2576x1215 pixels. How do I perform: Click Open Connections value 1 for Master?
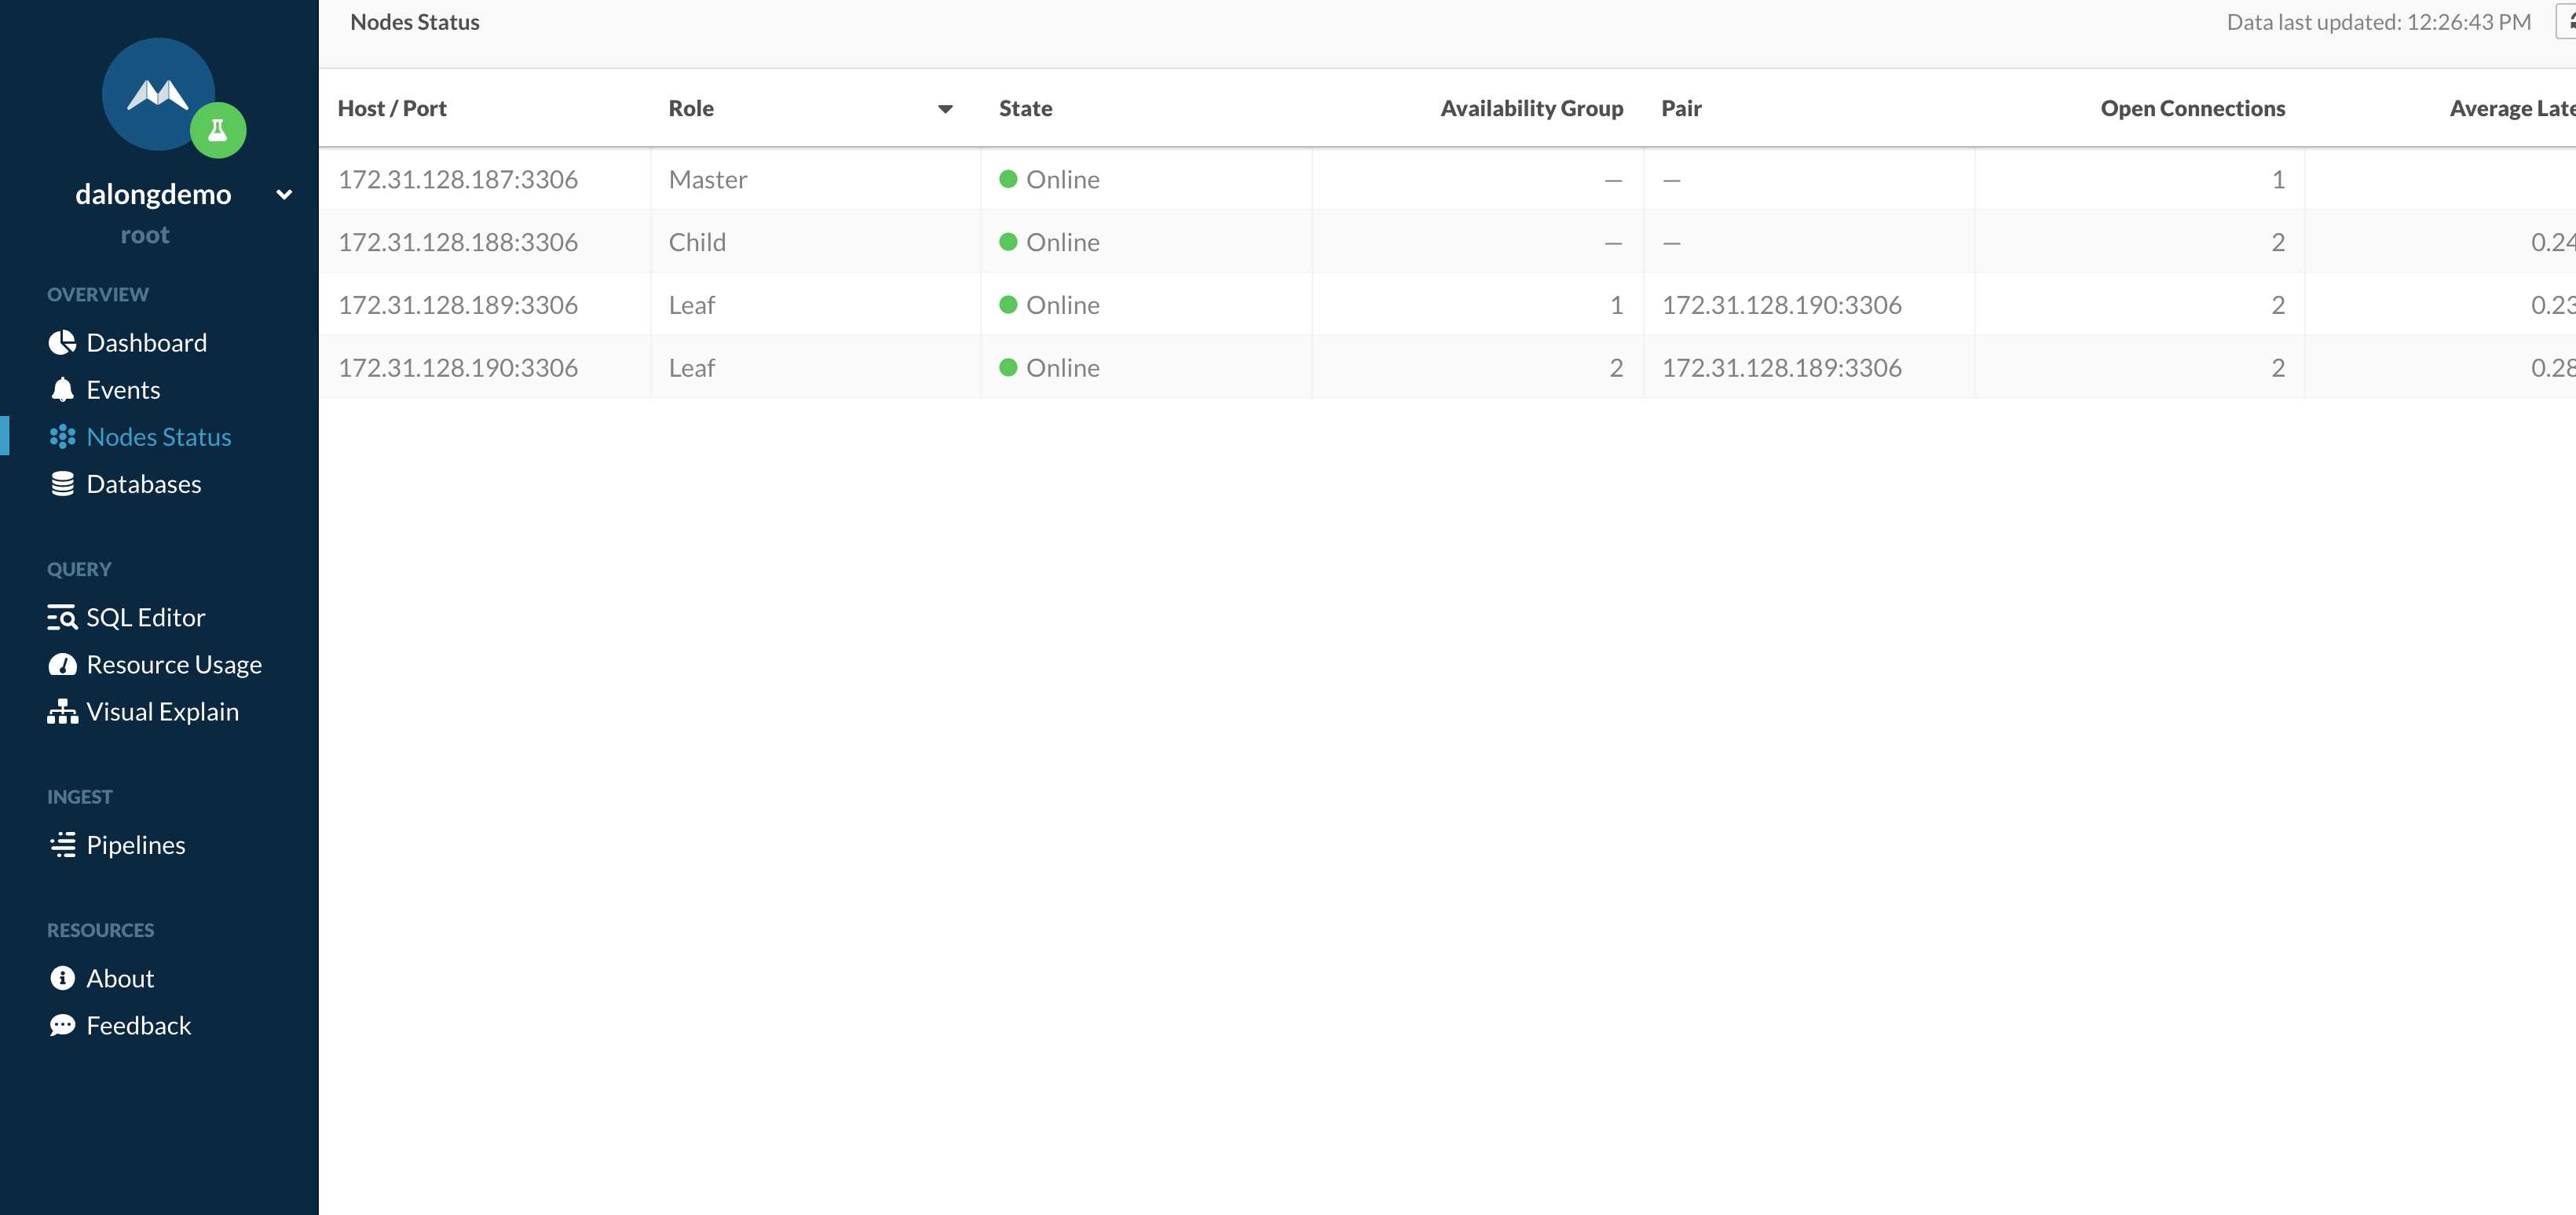2278,179
